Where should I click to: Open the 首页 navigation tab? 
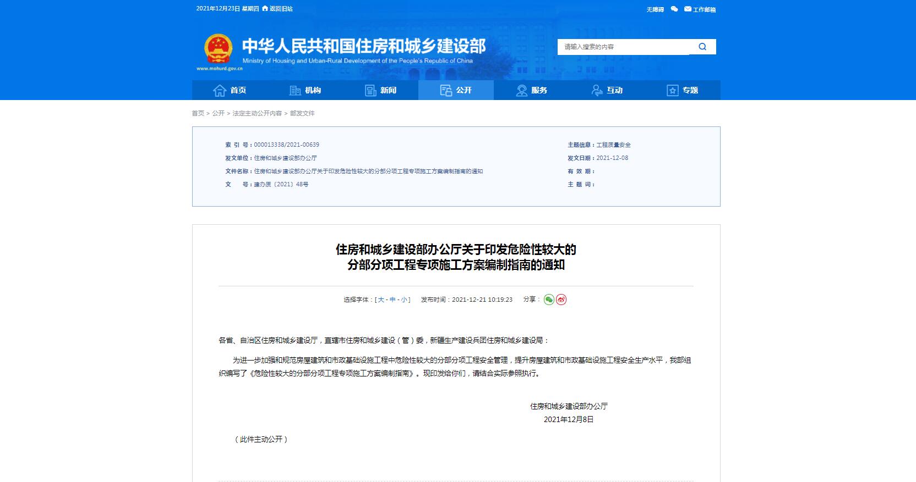(230, 90)
